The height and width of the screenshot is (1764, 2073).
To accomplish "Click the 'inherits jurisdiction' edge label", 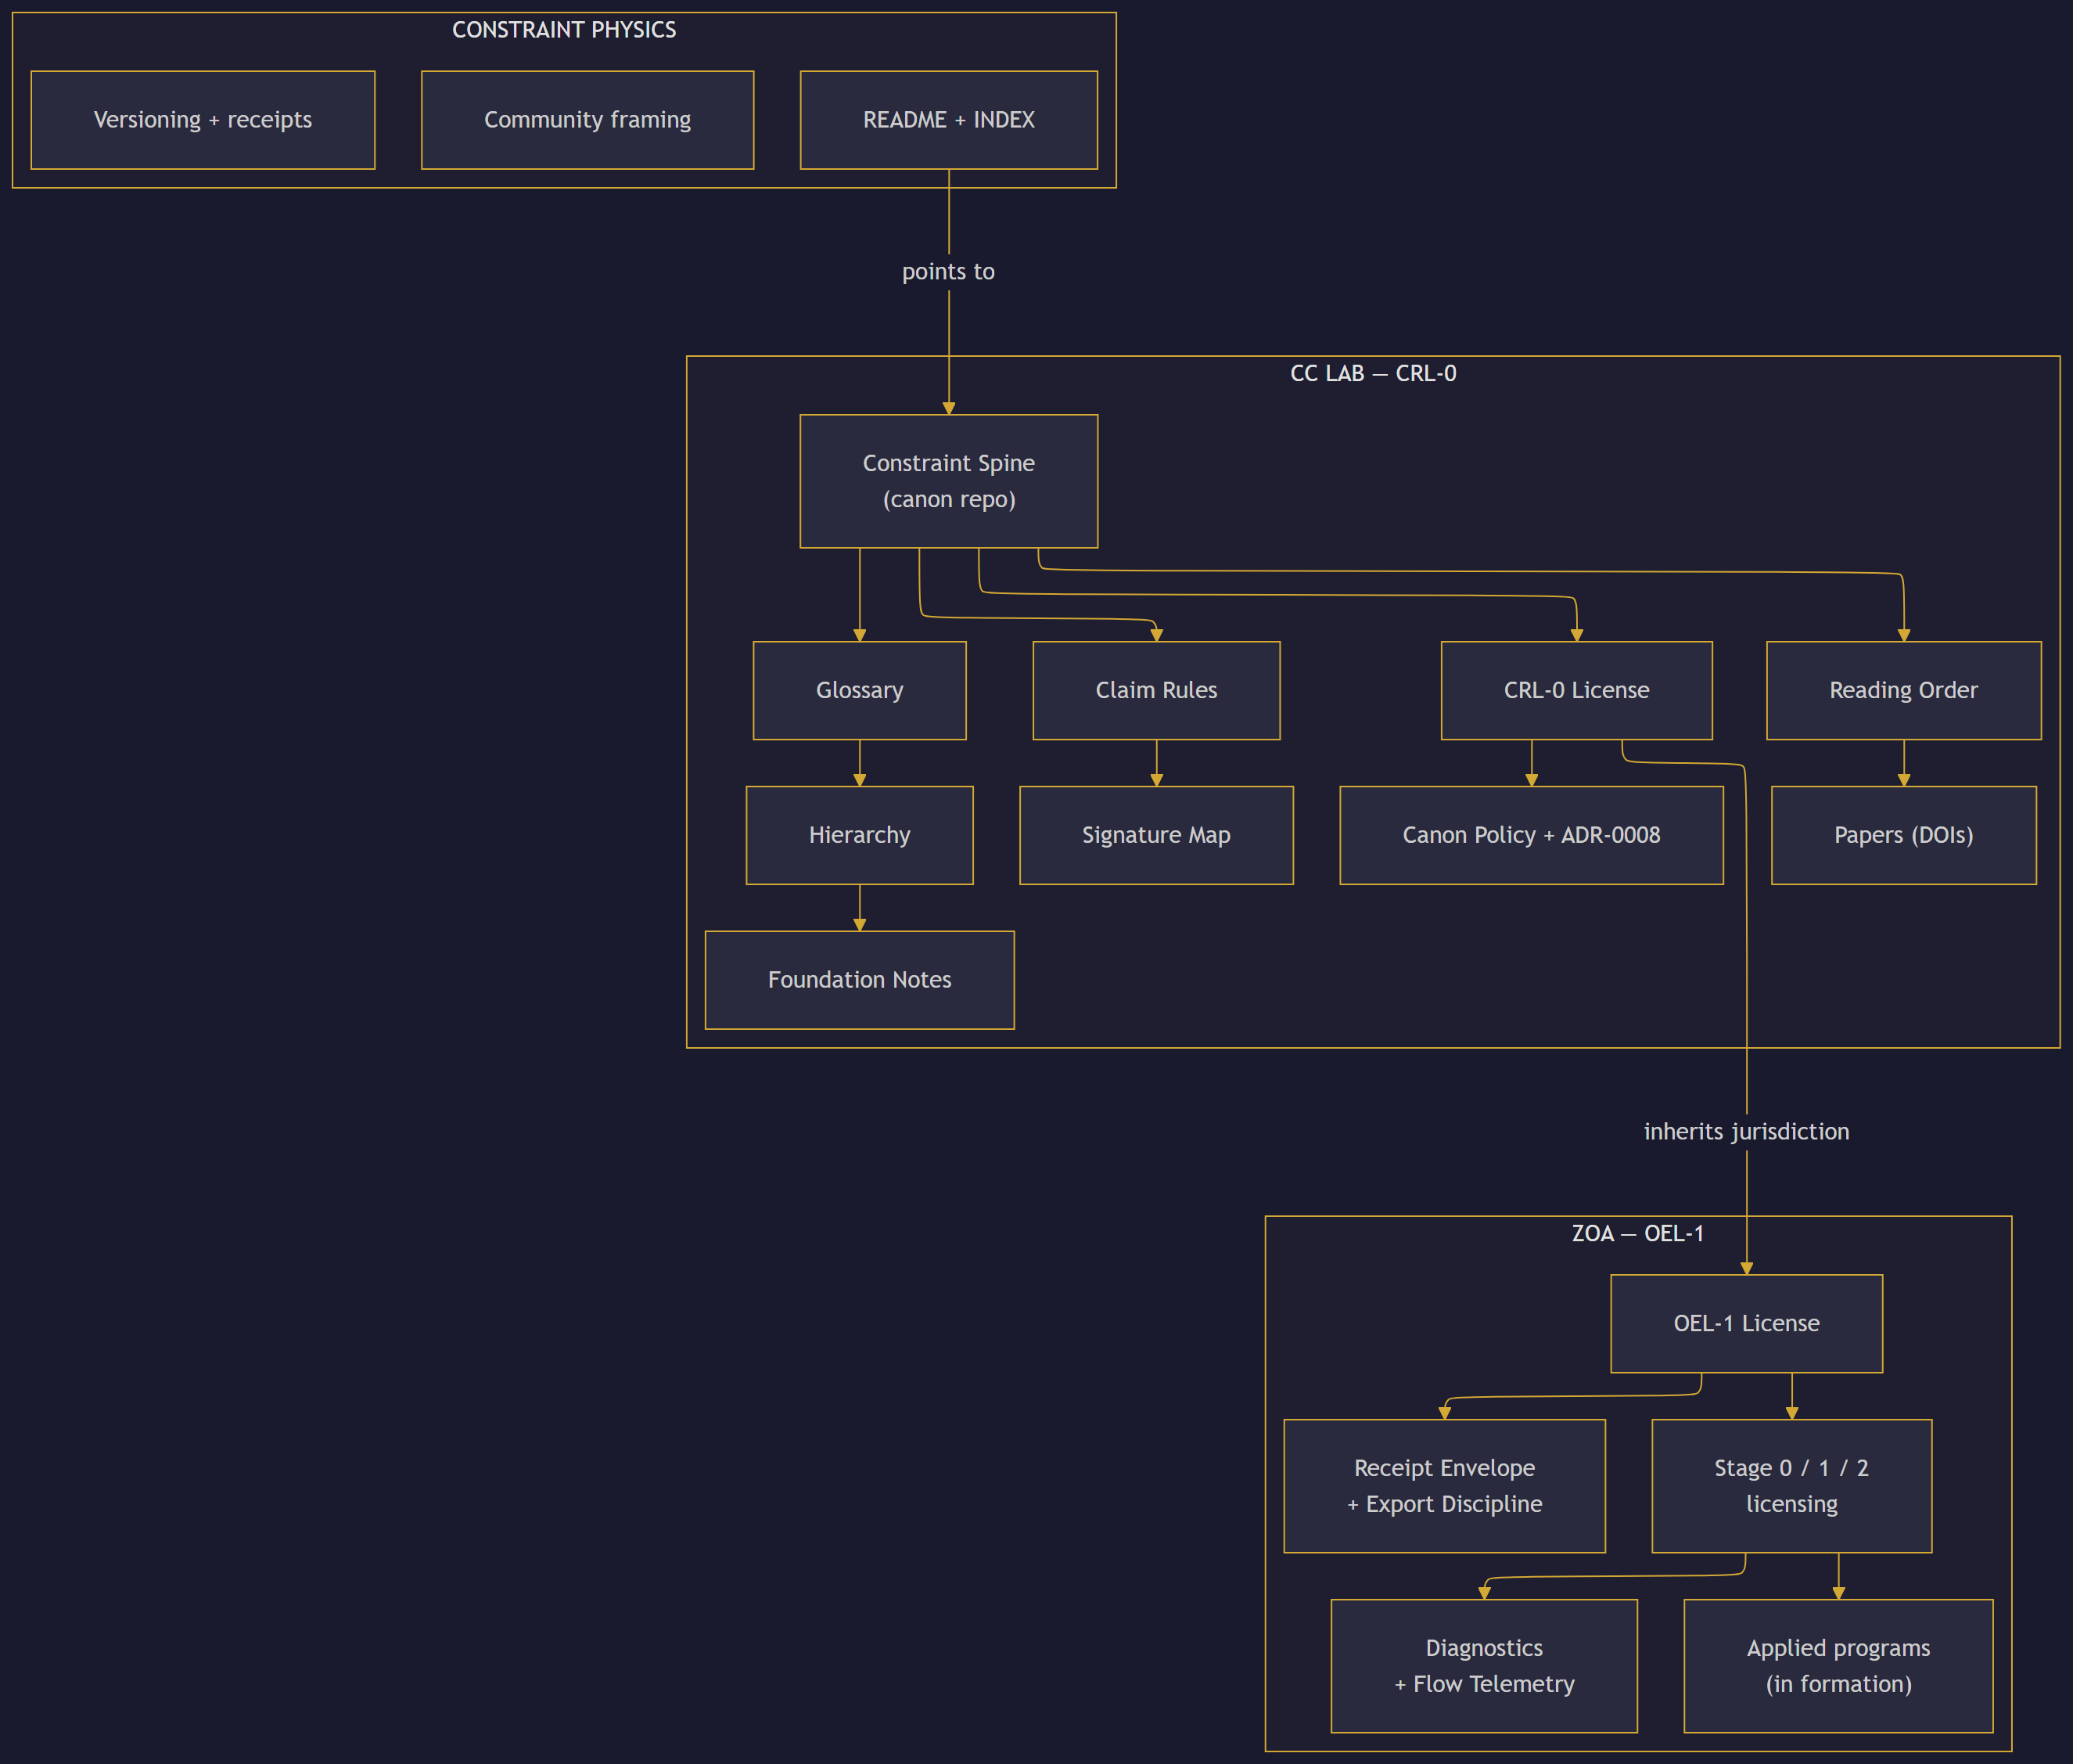I will (x=1746, y=1132).
